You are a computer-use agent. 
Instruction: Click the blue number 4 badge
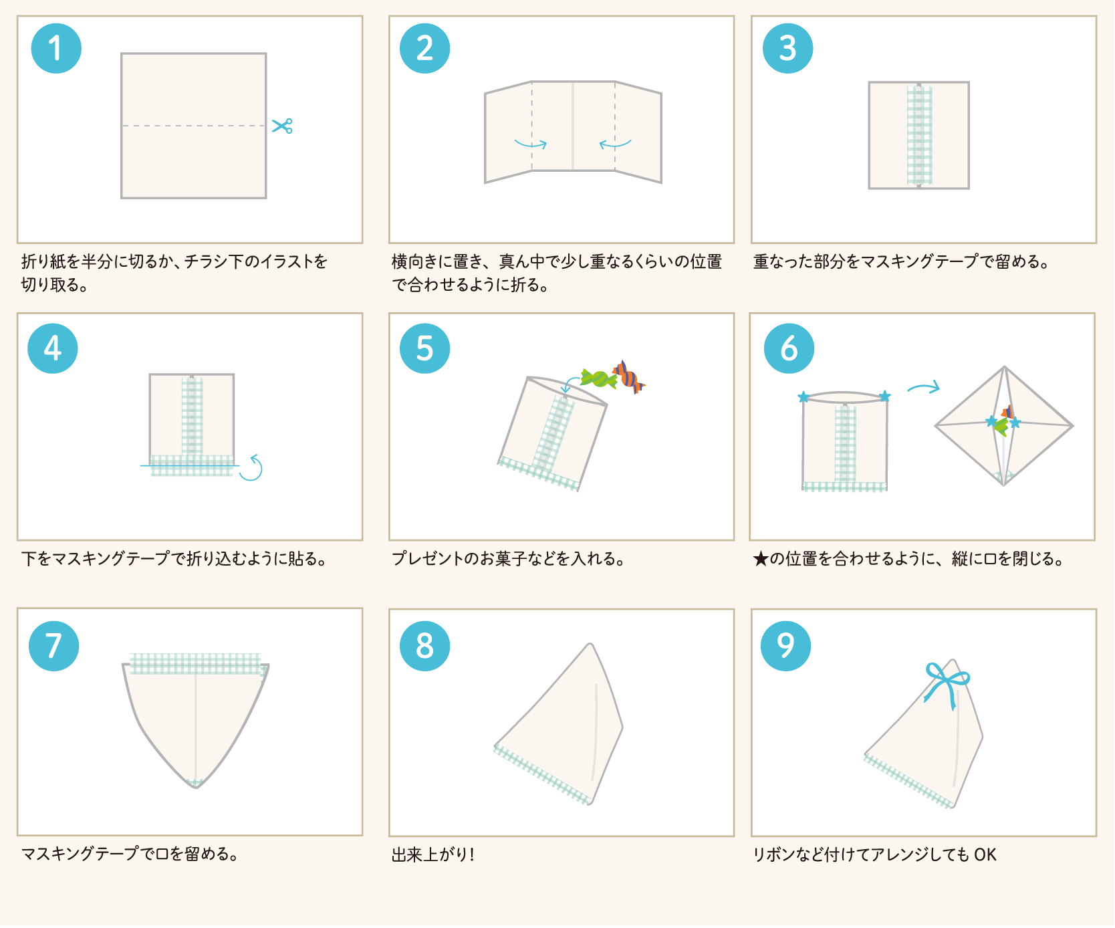tap(53, 348)
